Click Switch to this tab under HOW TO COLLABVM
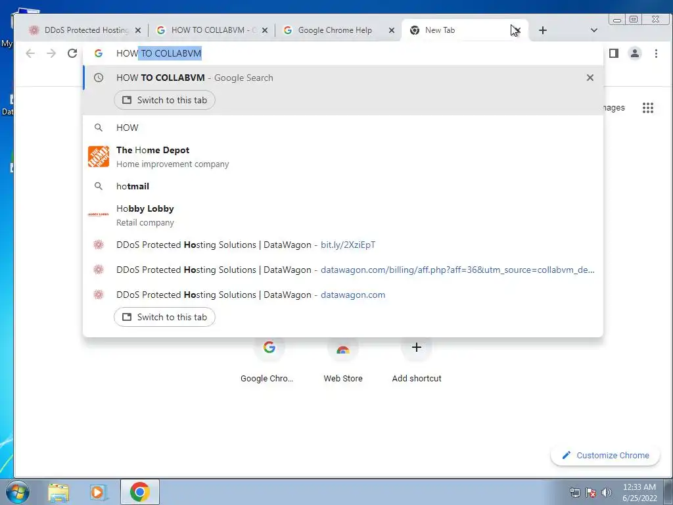 [164, 100]
